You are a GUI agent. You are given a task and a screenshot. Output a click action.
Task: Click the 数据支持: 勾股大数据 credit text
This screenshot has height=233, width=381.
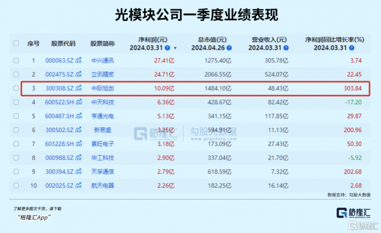[349, 194]
